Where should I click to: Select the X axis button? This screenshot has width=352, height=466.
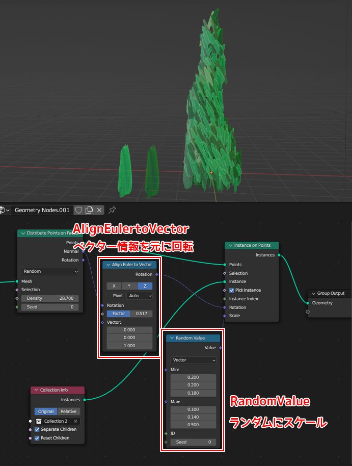pos(114,286)
